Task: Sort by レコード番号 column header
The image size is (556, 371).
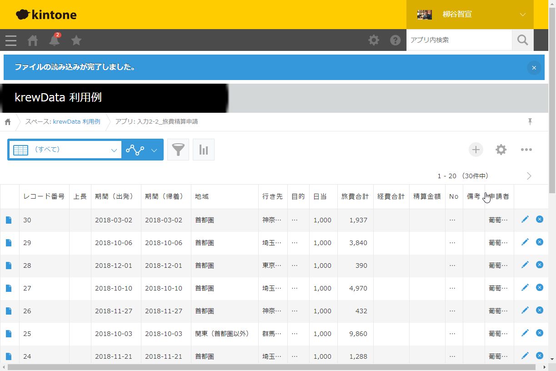Action: click(x=44, y=196)
